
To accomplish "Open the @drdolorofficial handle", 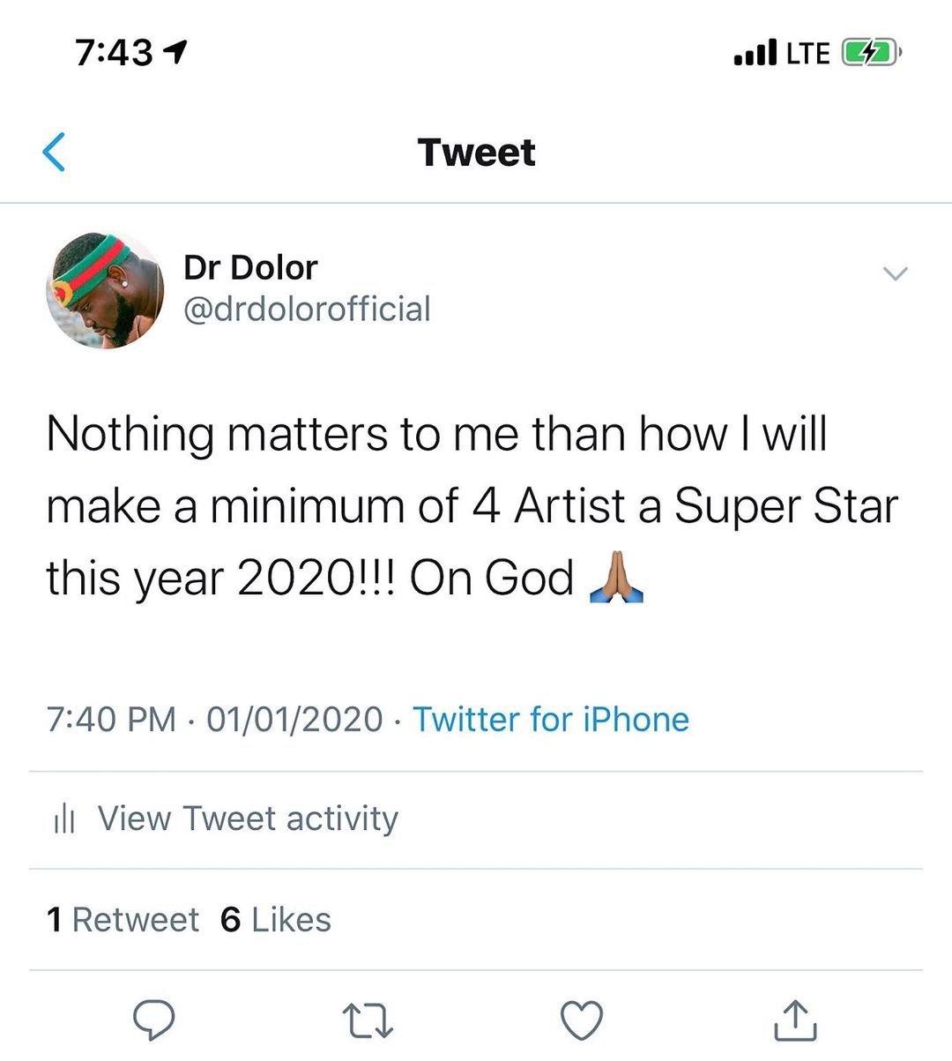I will 307,310.
